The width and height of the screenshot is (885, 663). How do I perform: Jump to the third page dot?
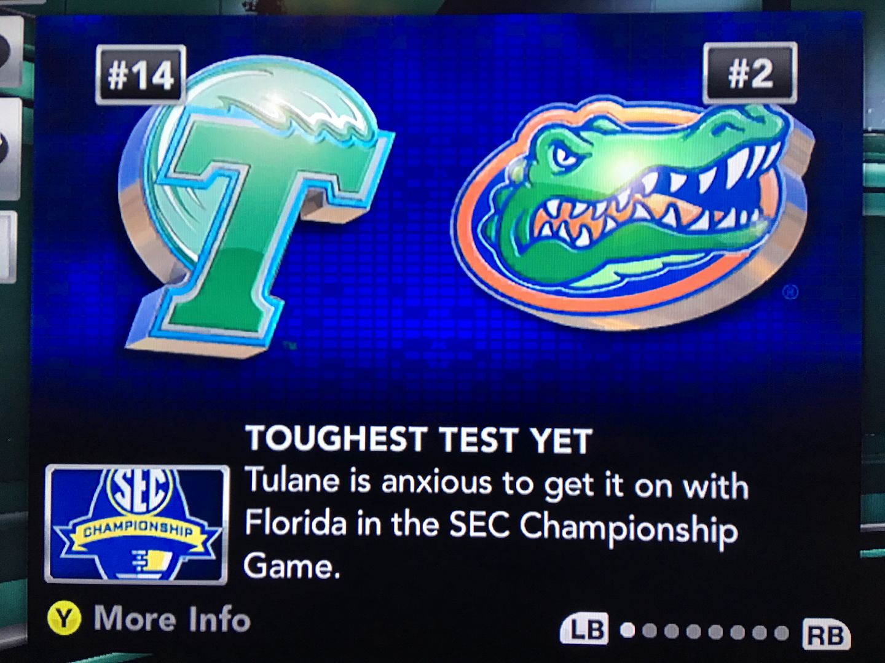point(672,631)
